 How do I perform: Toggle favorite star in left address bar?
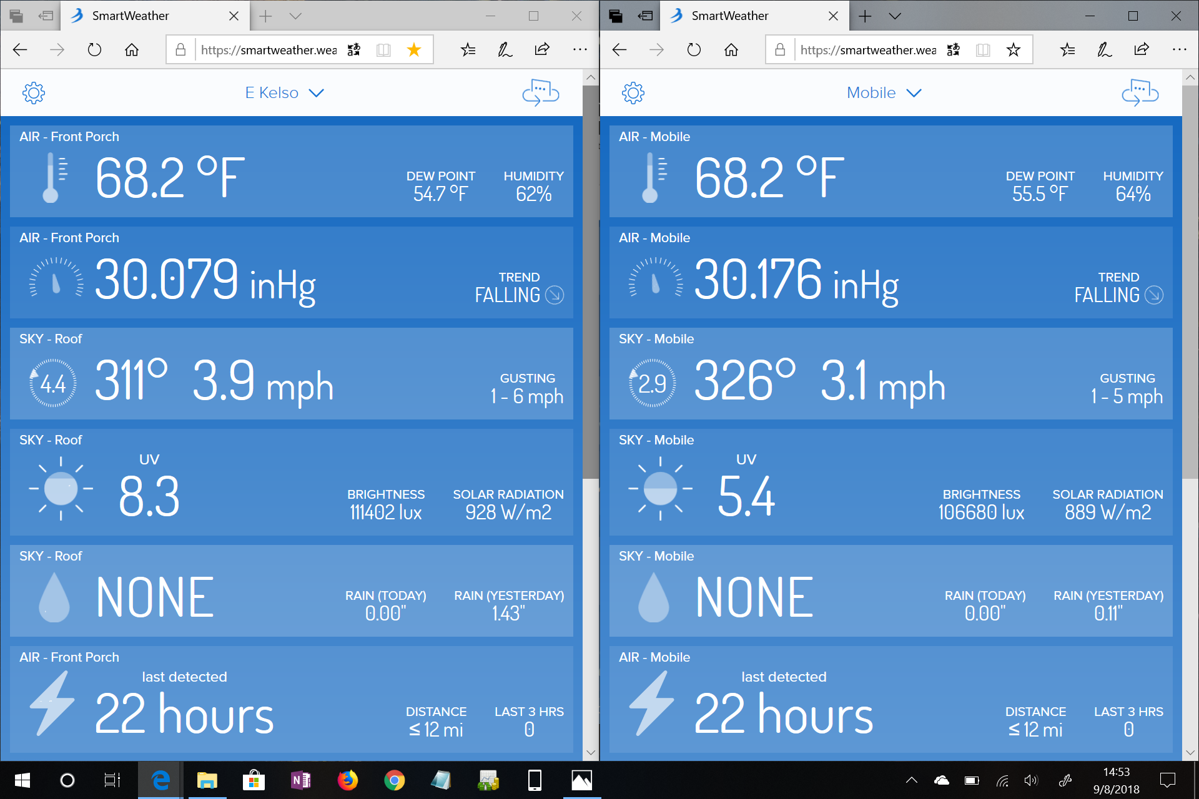click(x=413, y=50)
